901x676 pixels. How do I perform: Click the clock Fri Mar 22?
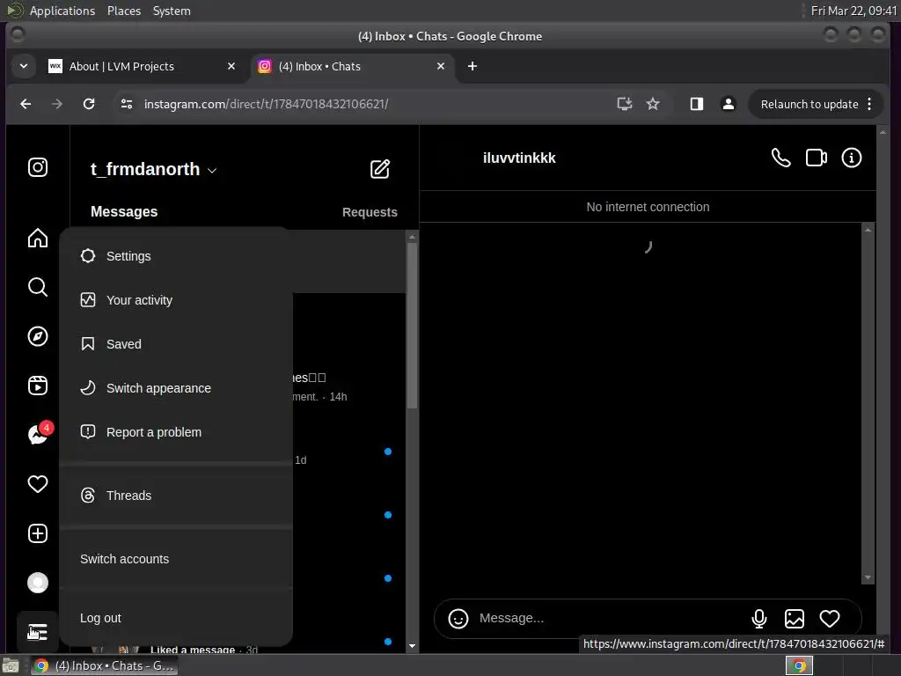click(853, 11)
